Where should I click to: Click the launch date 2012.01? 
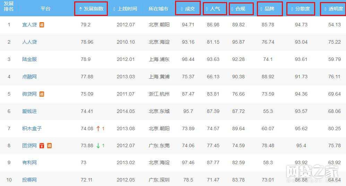(x=126, y=59)
